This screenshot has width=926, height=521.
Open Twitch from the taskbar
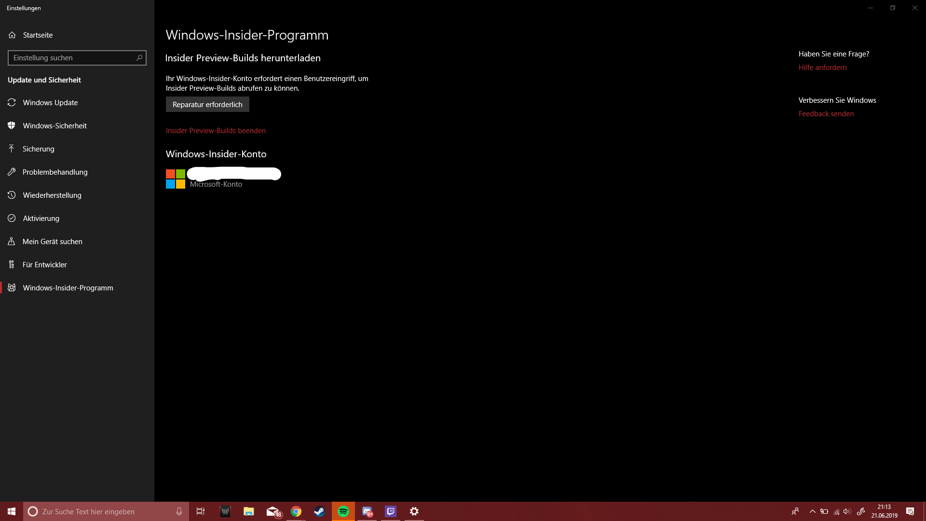391,511
